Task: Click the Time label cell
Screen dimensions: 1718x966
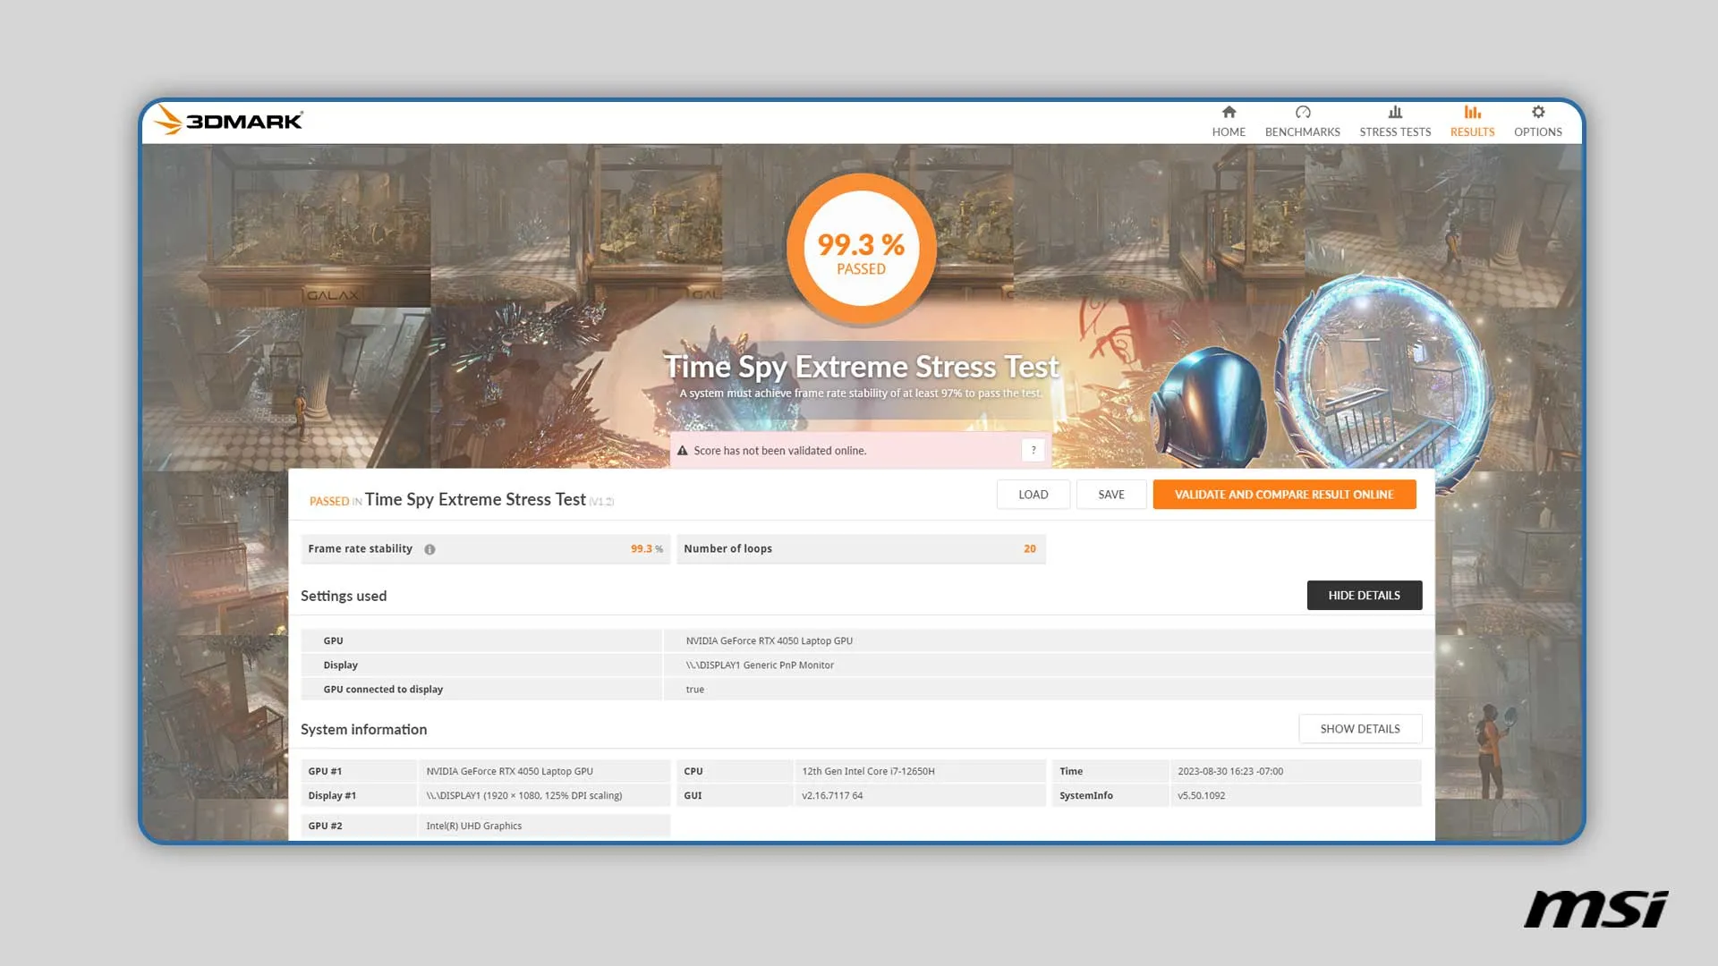Action: [x=1110, y=771]
